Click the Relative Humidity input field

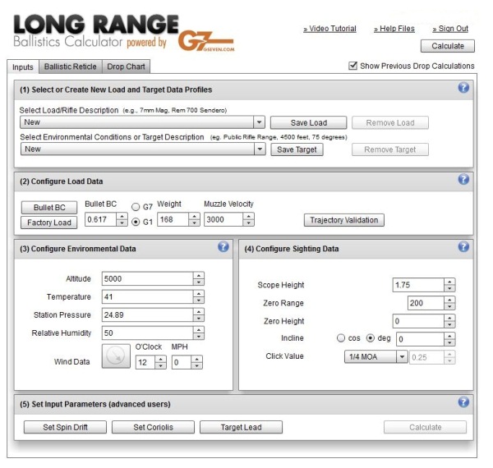pyautogui.click(x=147, y=333)
